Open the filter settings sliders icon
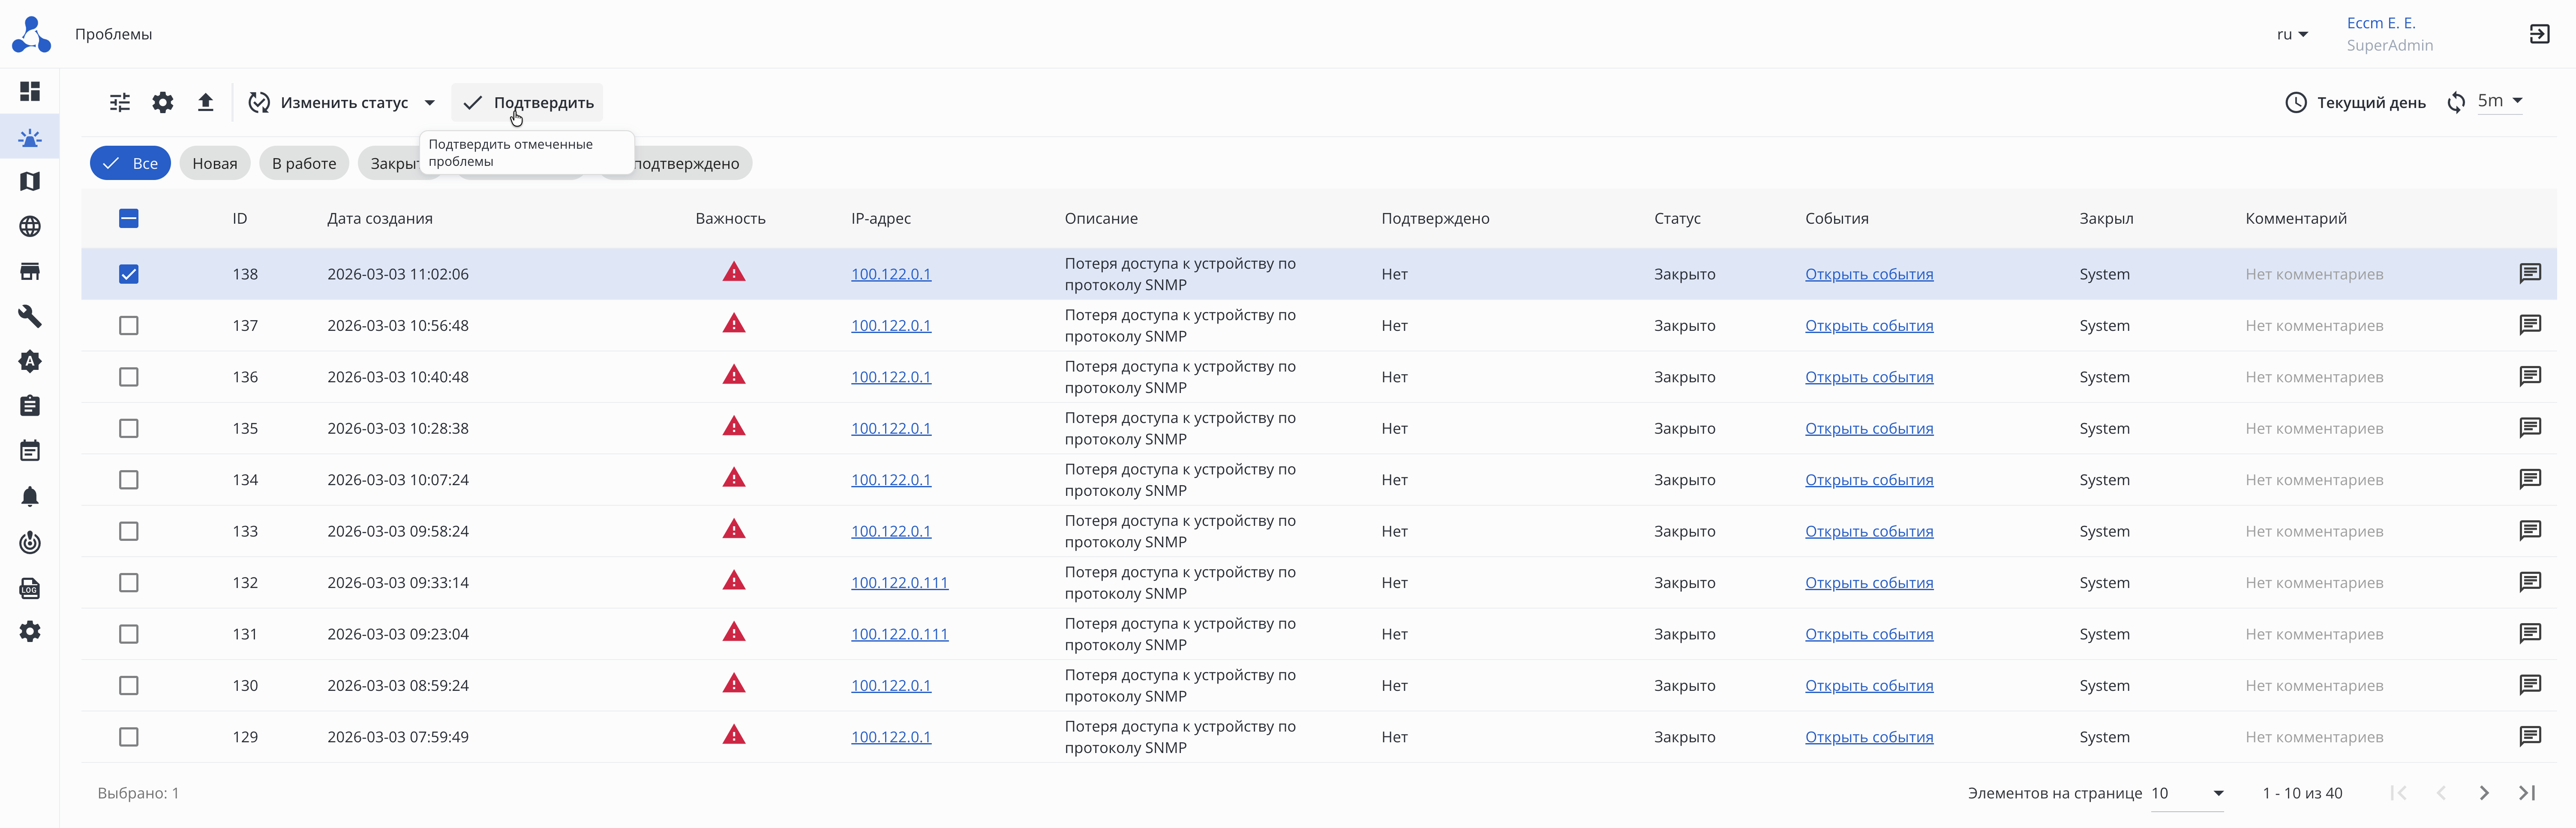 pos(120,102)
